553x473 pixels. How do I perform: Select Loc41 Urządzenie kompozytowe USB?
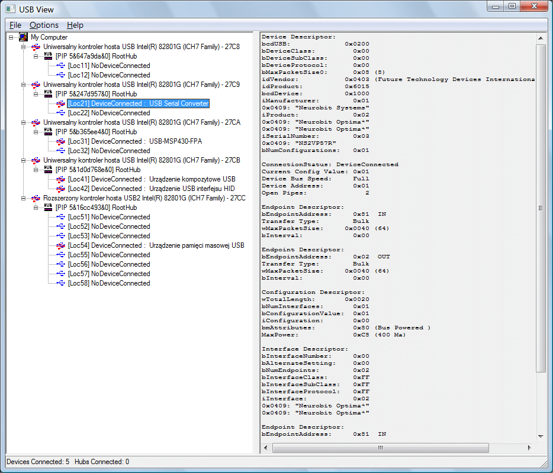click(x=152, y=179)
